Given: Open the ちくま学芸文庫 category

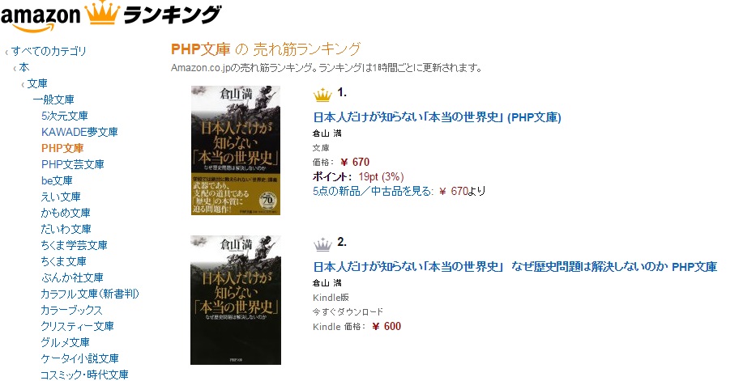Looking at the screenshot, I should pos(74,245).
